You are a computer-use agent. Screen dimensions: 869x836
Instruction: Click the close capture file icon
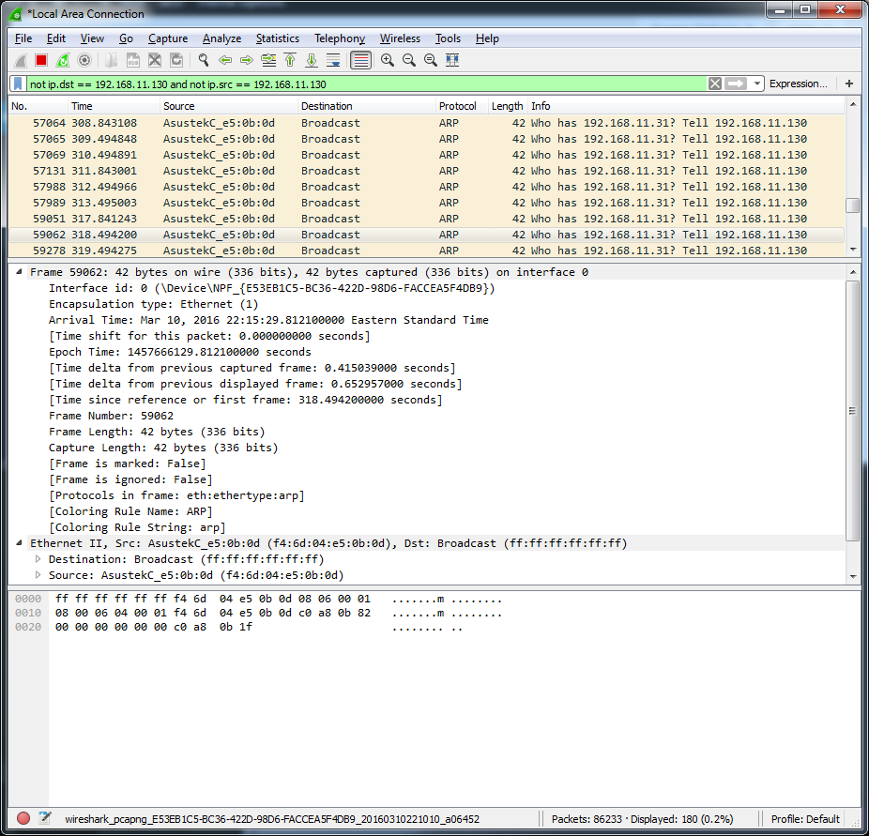tap(155, 60)
